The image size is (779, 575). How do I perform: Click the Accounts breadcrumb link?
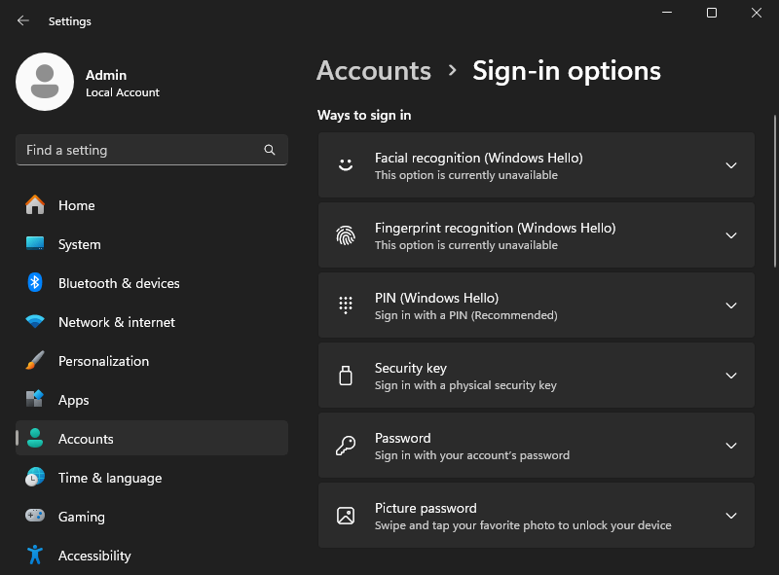coord(374,70)
